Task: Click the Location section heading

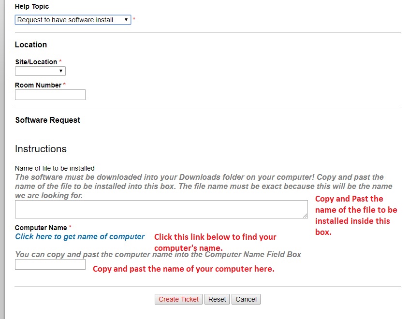Action: pyautogui.click(x=31, y=44)
